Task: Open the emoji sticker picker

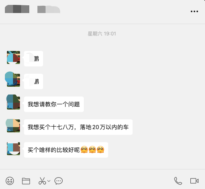Action: pyautogui.click(x=10, y=181)
